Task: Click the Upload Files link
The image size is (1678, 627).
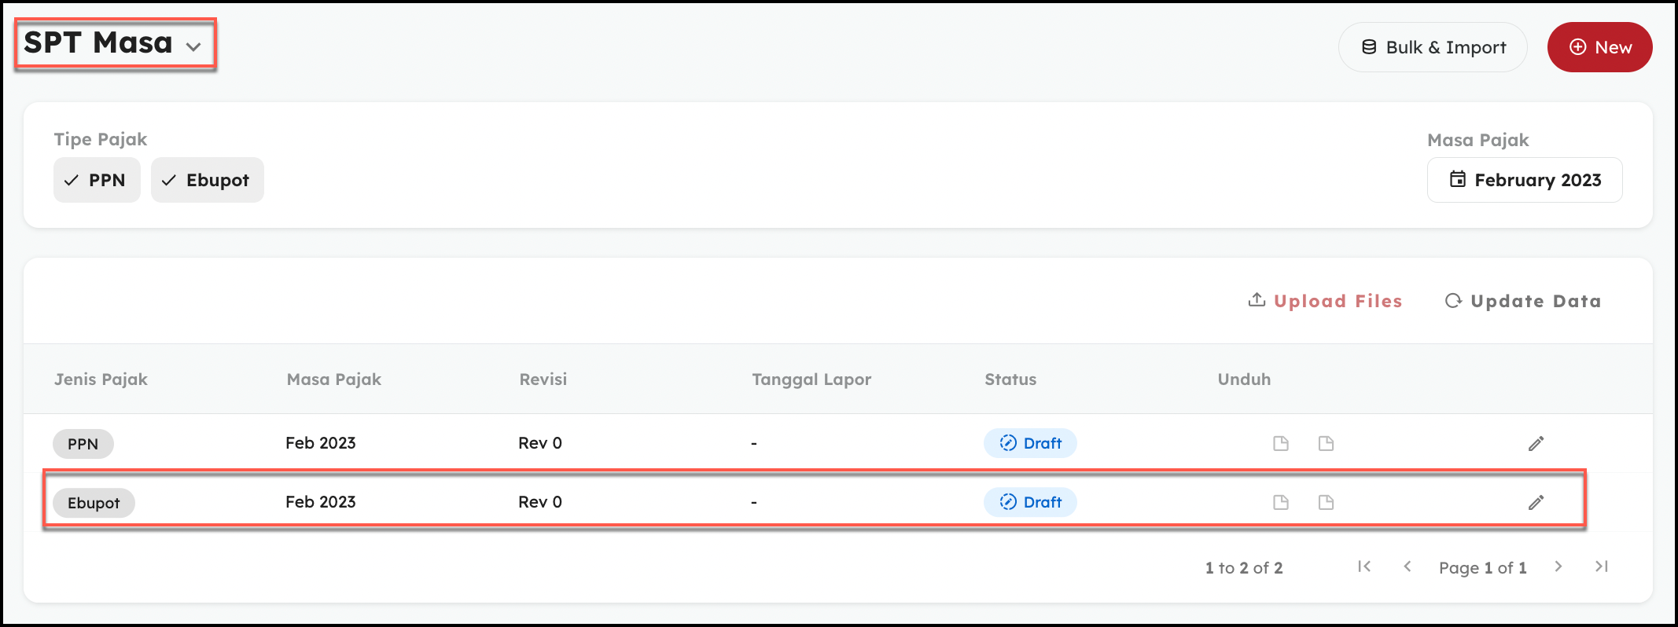Action: (x=1326, y=301)
